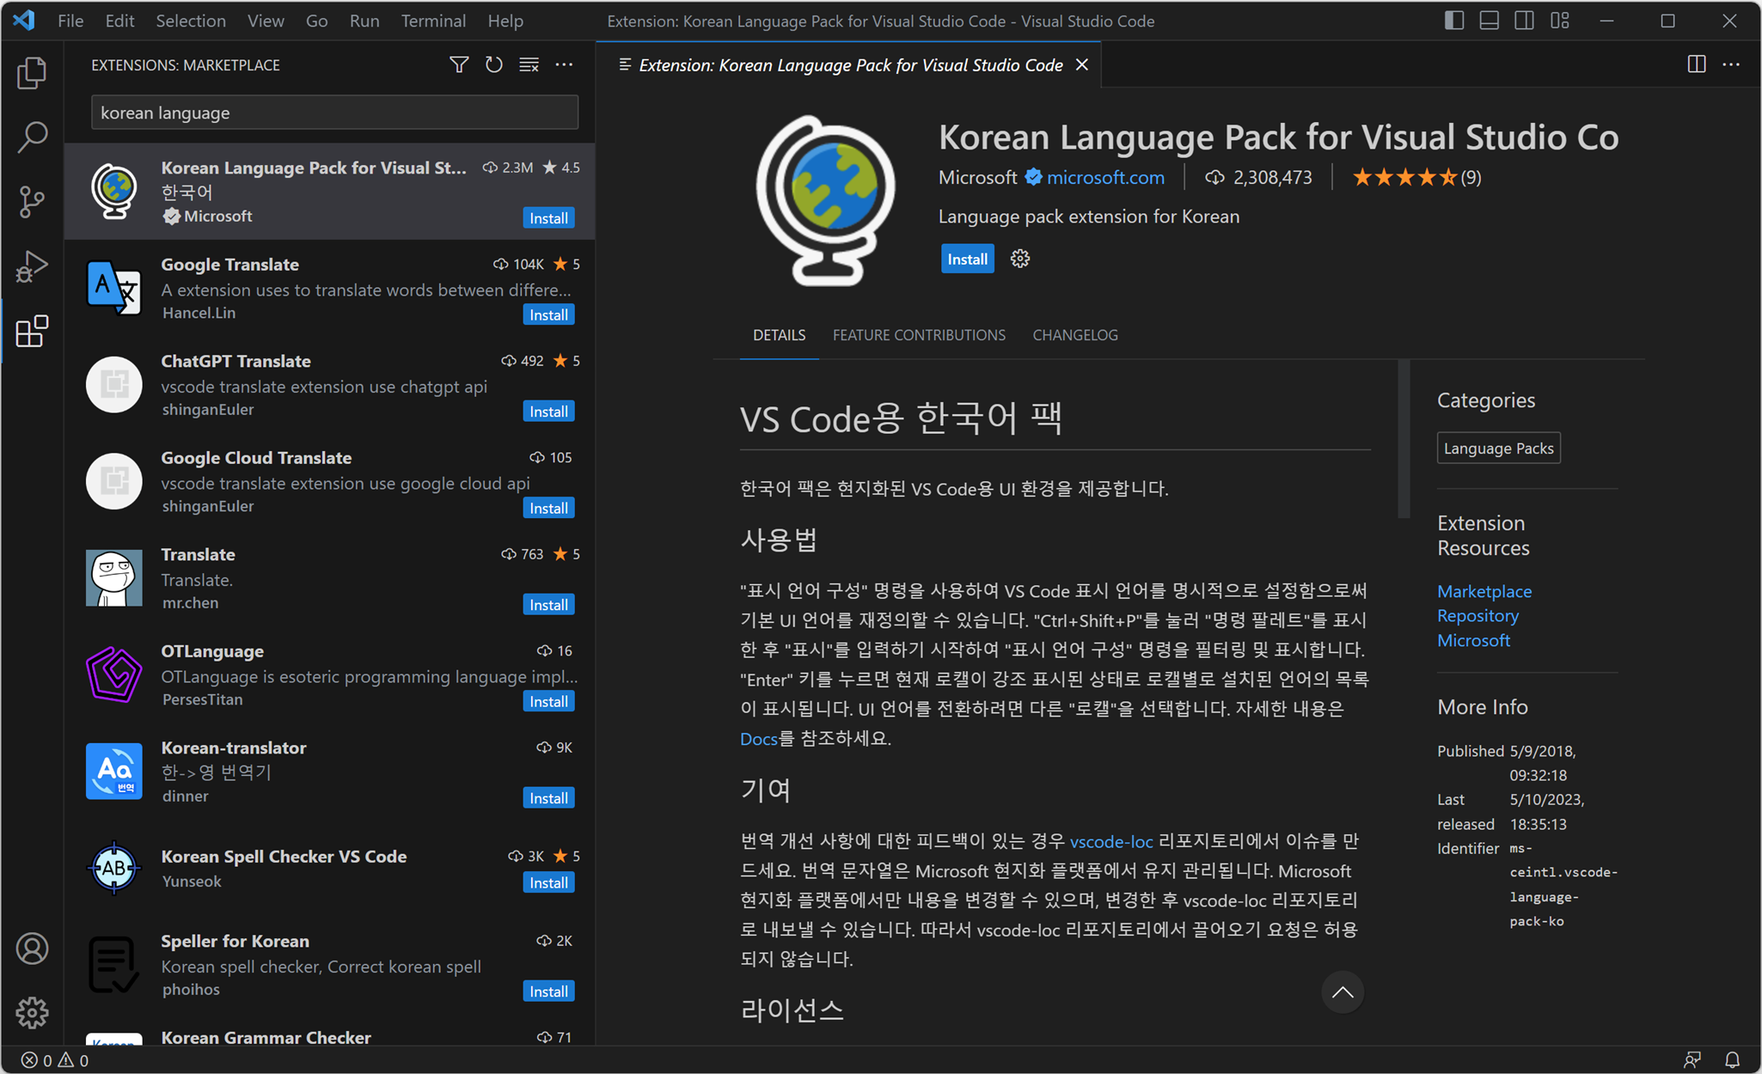Open the Explorer view in activity bar
The width and height of the screenshot is (1762, 1074).
[32, 73]
